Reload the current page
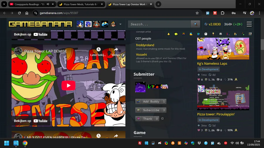 click(19, 13)
